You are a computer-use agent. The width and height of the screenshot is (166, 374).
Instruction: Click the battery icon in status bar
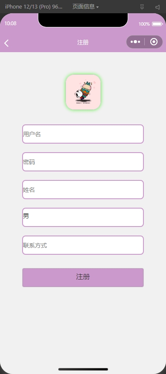(157, 24)
